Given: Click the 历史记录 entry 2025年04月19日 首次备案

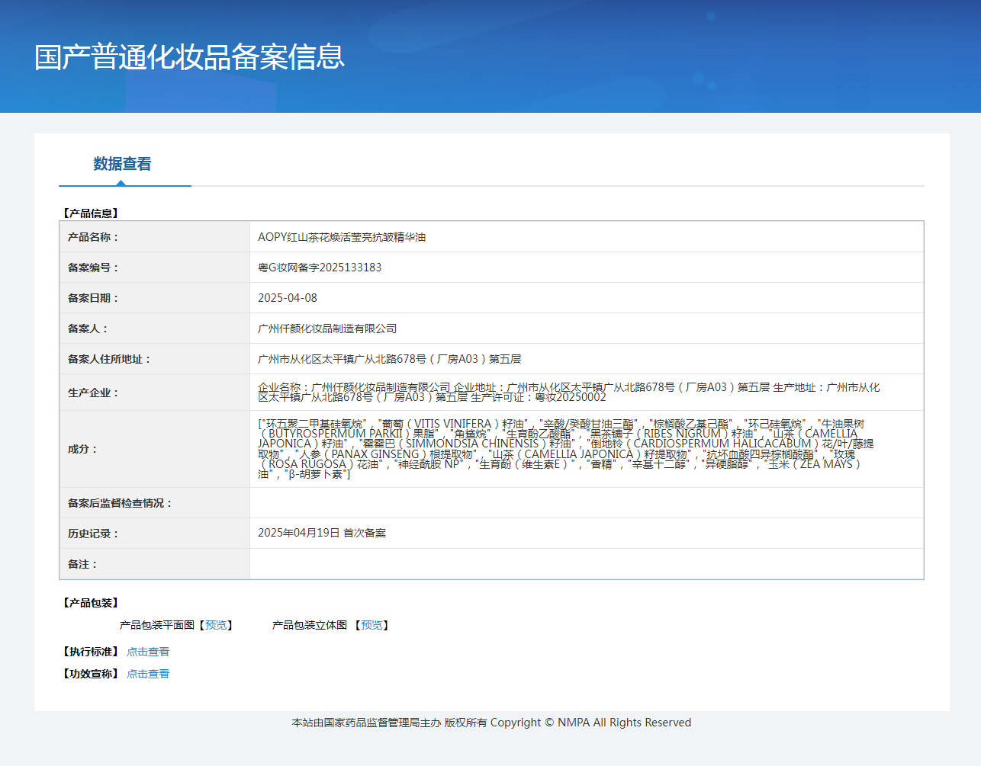Looking at the screenshot, I should (x=322, y=533).
